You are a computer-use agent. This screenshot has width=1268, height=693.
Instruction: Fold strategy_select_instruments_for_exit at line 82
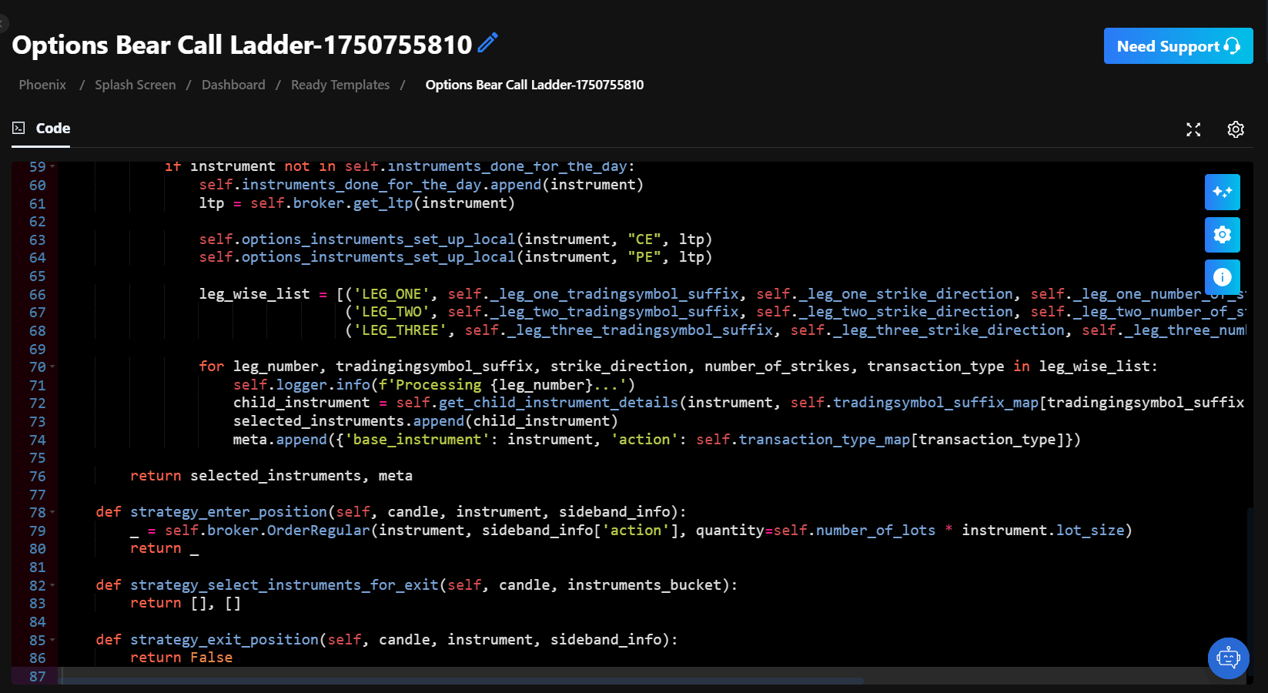tap(52, 584)
